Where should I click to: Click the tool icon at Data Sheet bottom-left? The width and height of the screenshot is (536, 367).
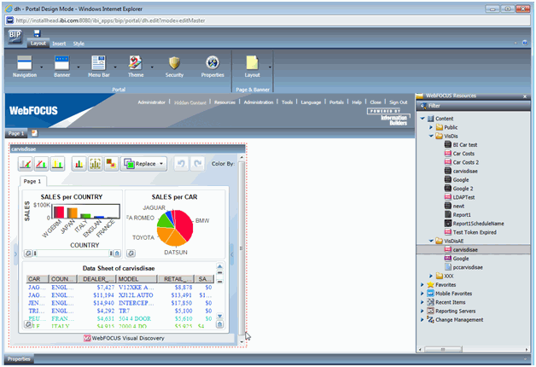click(28, 324)
